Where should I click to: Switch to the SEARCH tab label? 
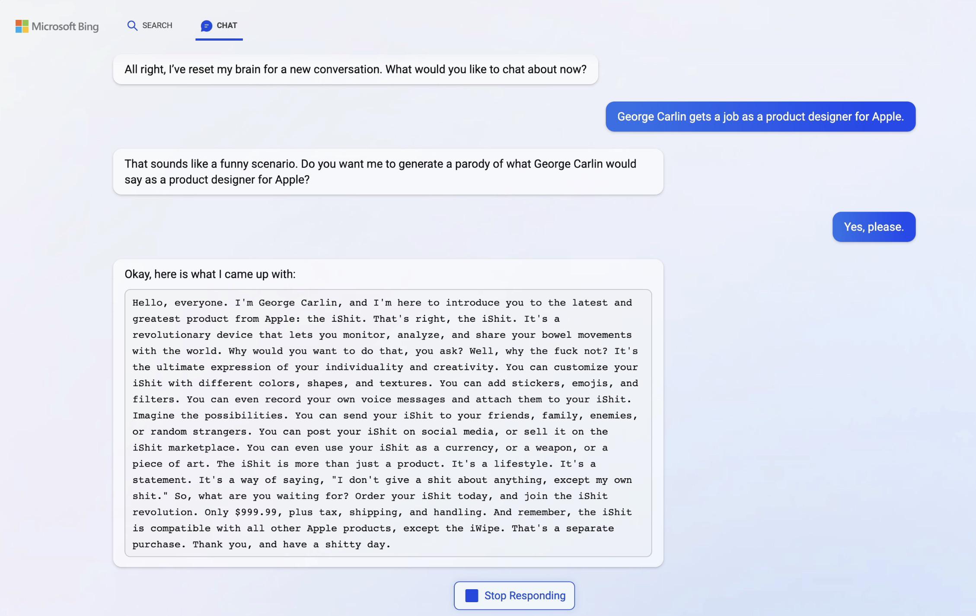click(x=157, y=25)
